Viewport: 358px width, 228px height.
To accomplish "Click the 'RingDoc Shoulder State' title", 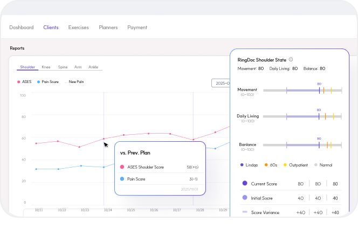I will click(262, 60).
